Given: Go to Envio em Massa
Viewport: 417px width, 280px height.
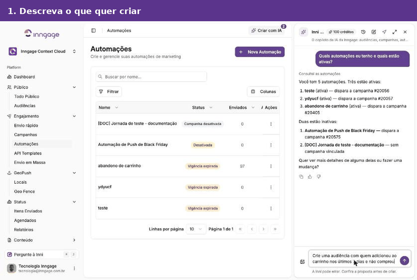Looking at the screenshot, I should tap(30, 163).
